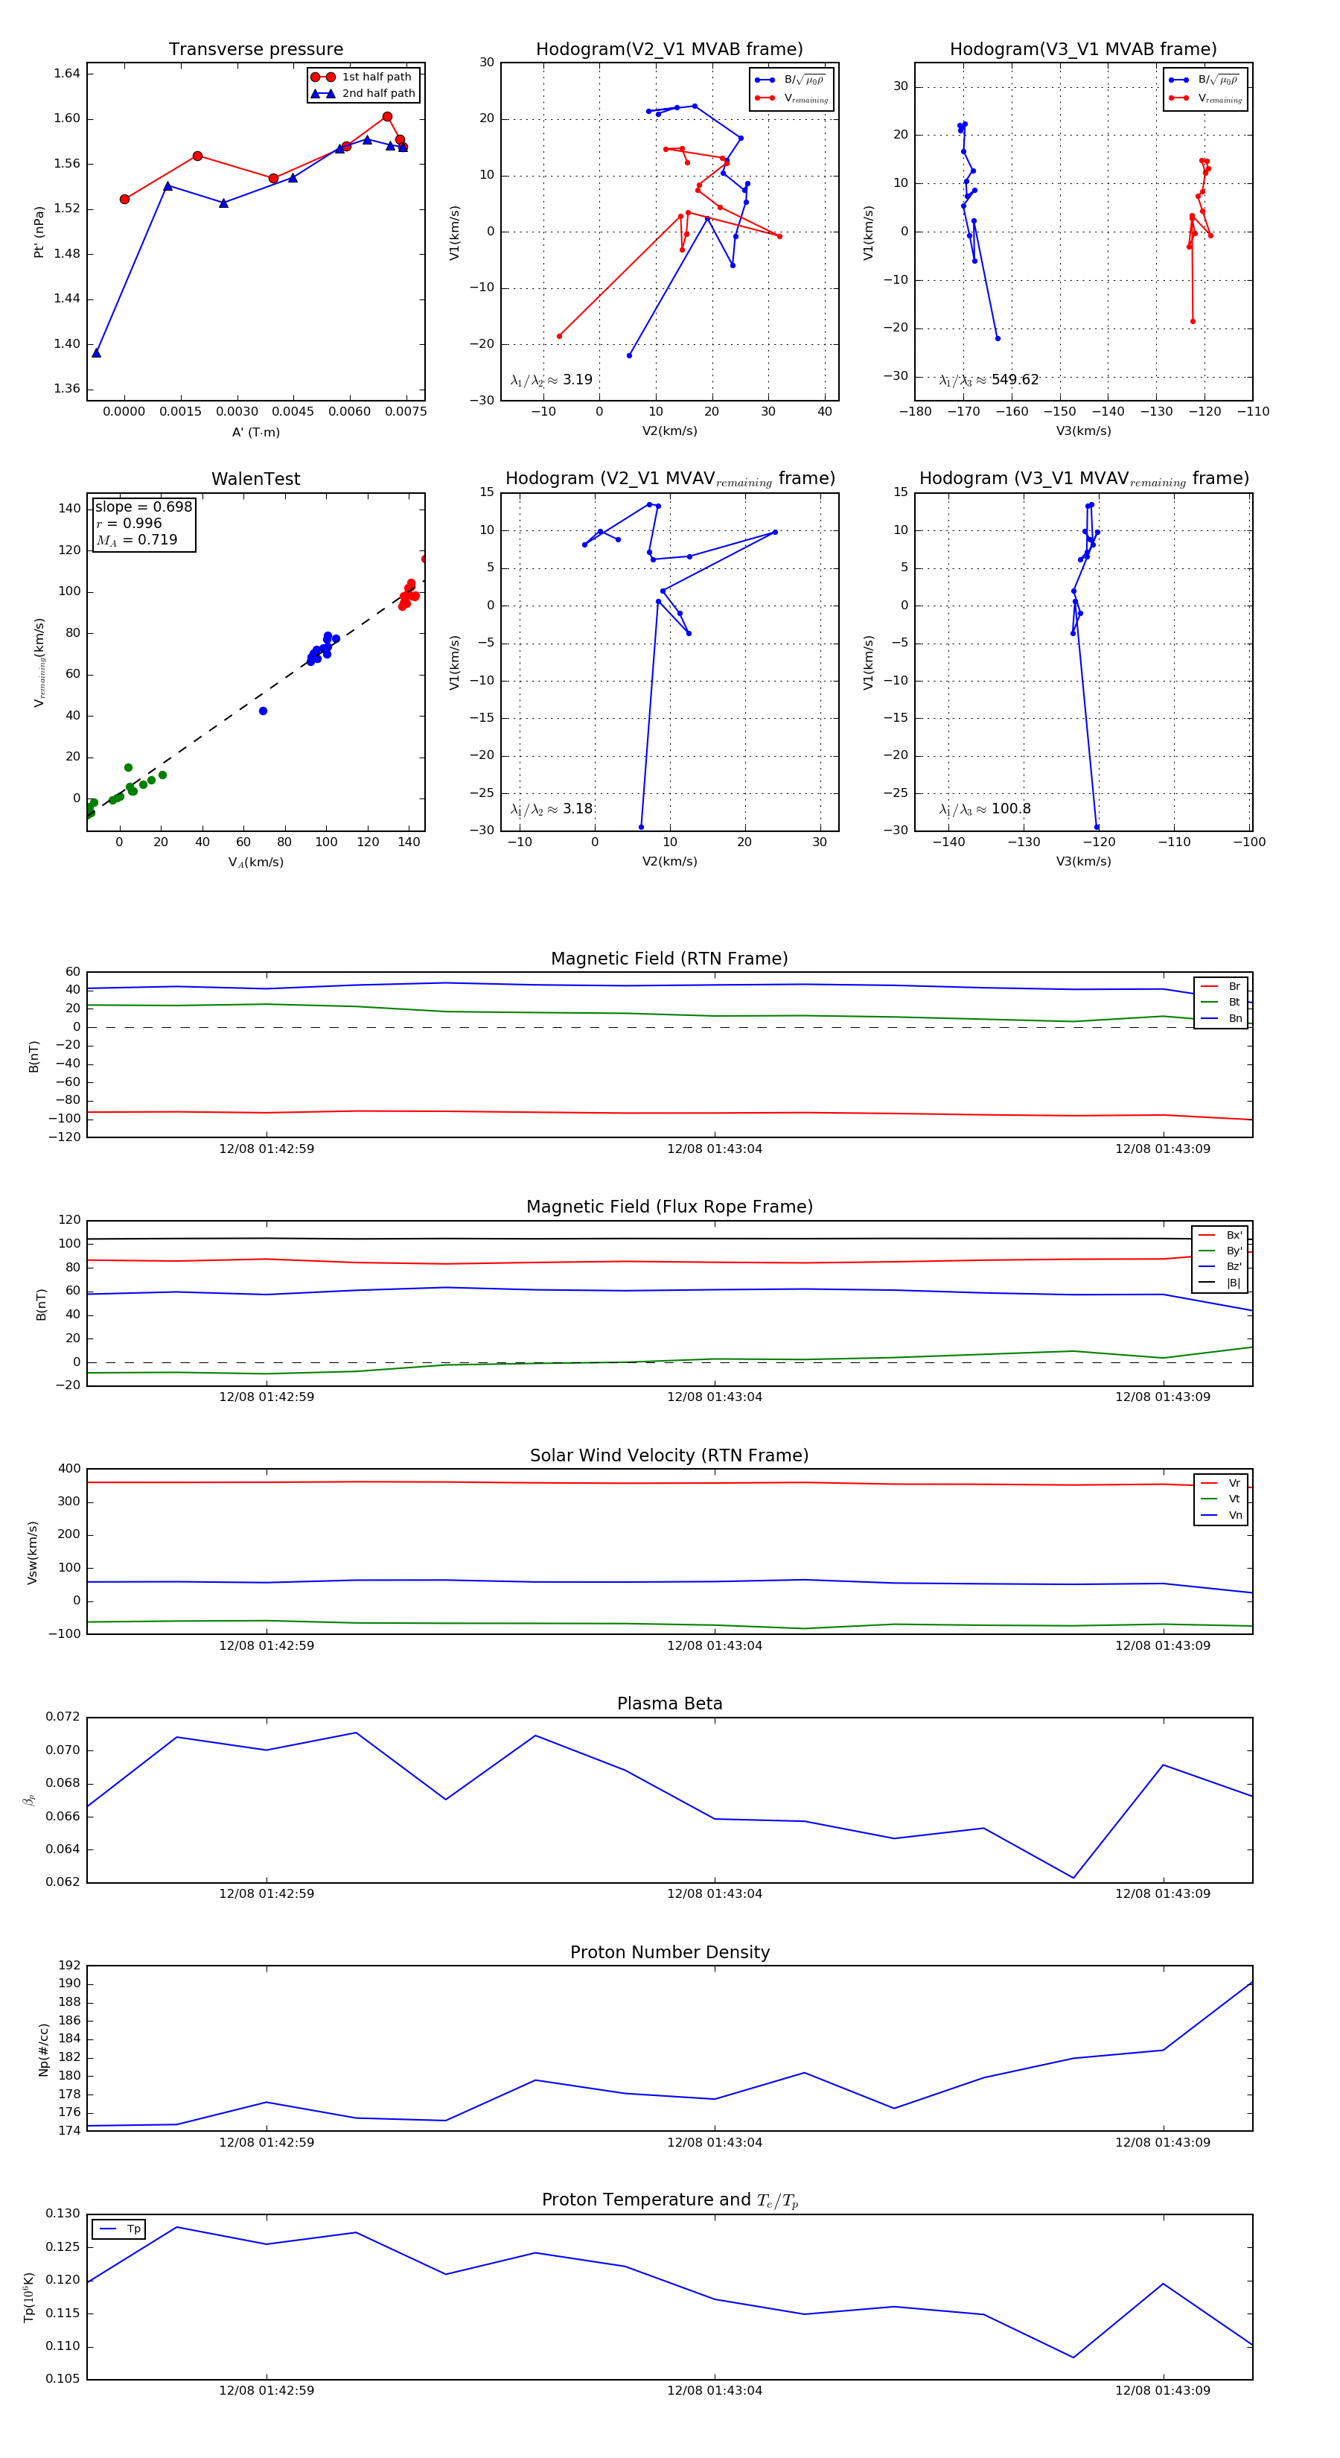Select the Bt legend entry
Screen dimensions: 1340x2458
1221,1002
